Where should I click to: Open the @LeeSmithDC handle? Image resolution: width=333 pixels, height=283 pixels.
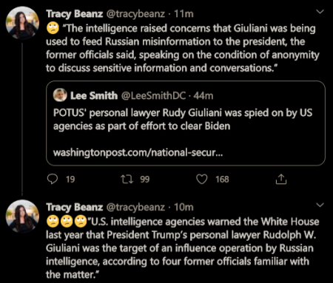tap(153, 95)
